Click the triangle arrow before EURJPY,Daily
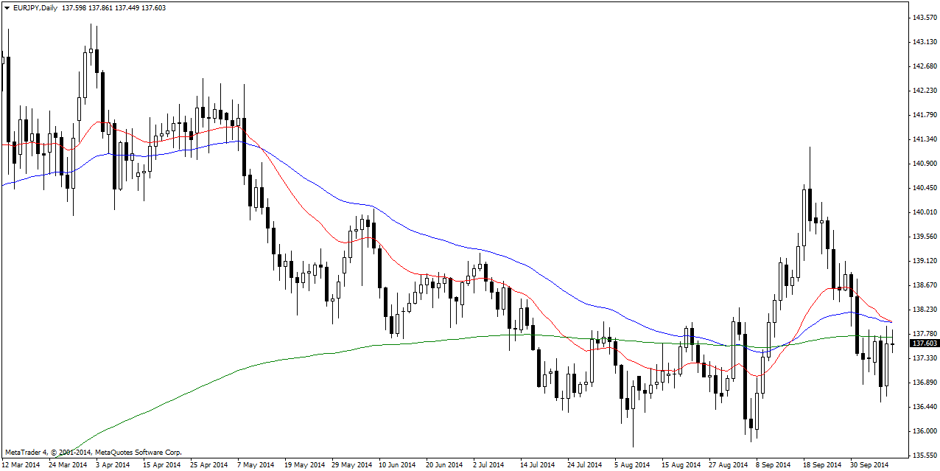 click(x=7, y=7)
